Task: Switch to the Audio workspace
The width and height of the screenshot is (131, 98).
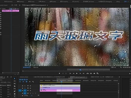Action: (x=53, y=2)
